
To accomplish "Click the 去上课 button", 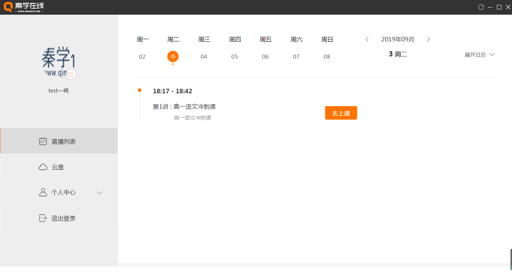I will 341,113.
